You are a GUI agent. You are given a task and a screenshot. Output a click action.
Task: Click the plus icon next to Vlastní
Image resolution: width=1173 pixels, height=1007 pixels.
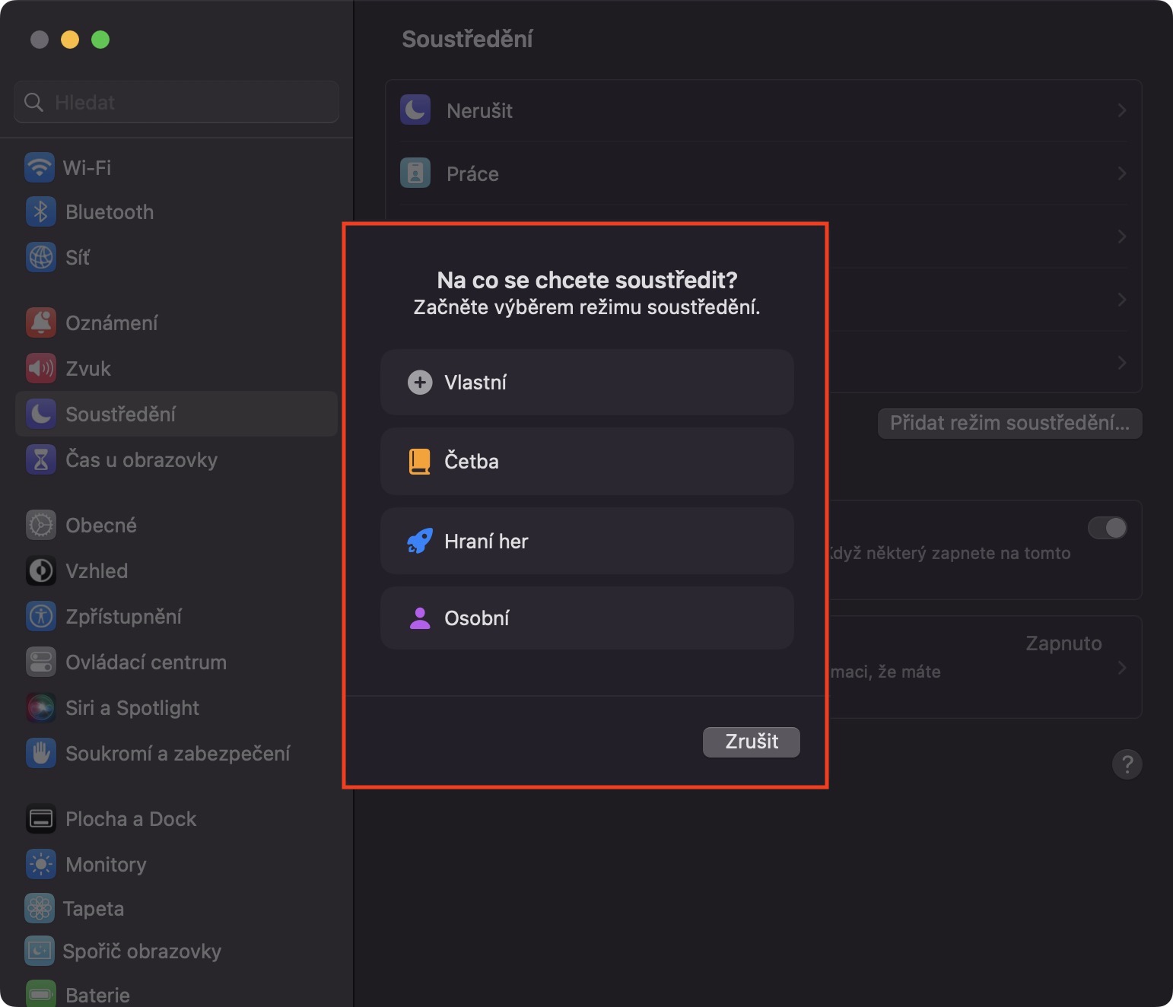coord(419,382)
